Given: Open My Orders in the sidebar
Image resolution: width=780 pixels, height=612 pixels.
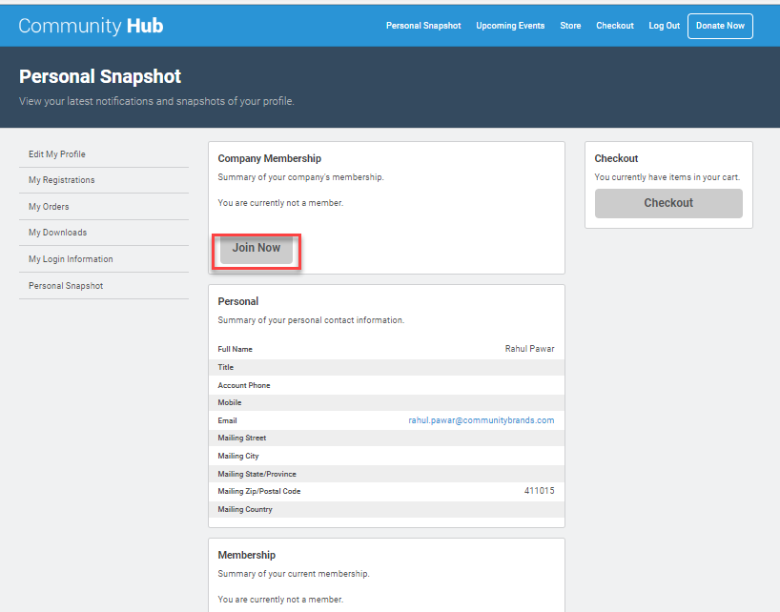Looking at the screenshot, I should point(49,207).
